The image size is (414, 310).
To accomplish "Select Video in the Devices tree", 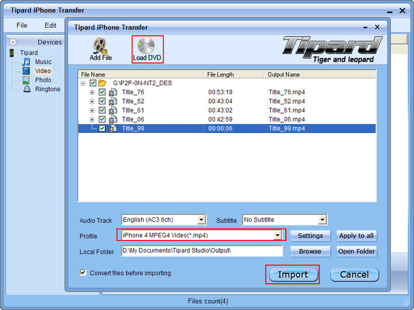I will point(43,71).
